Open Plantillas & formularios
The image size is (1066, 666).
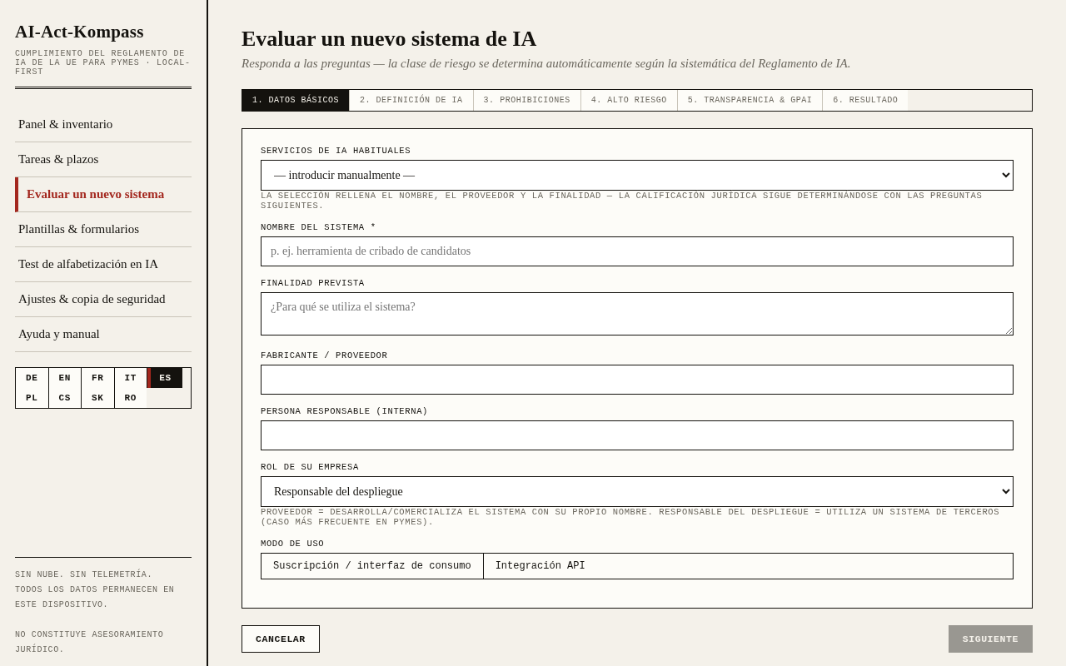[103, 229]
